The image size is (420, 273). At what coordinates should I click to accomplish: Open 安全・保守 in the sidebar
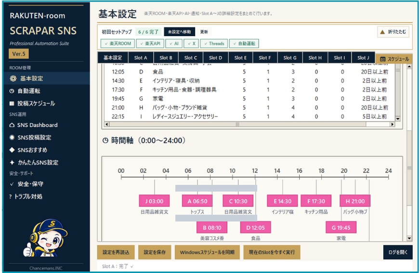(x=46, y=184)
